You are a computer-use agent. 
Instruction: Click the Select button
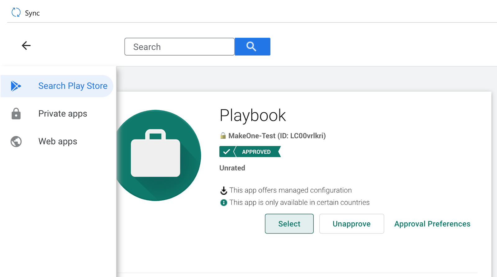(x=289, y=224)
